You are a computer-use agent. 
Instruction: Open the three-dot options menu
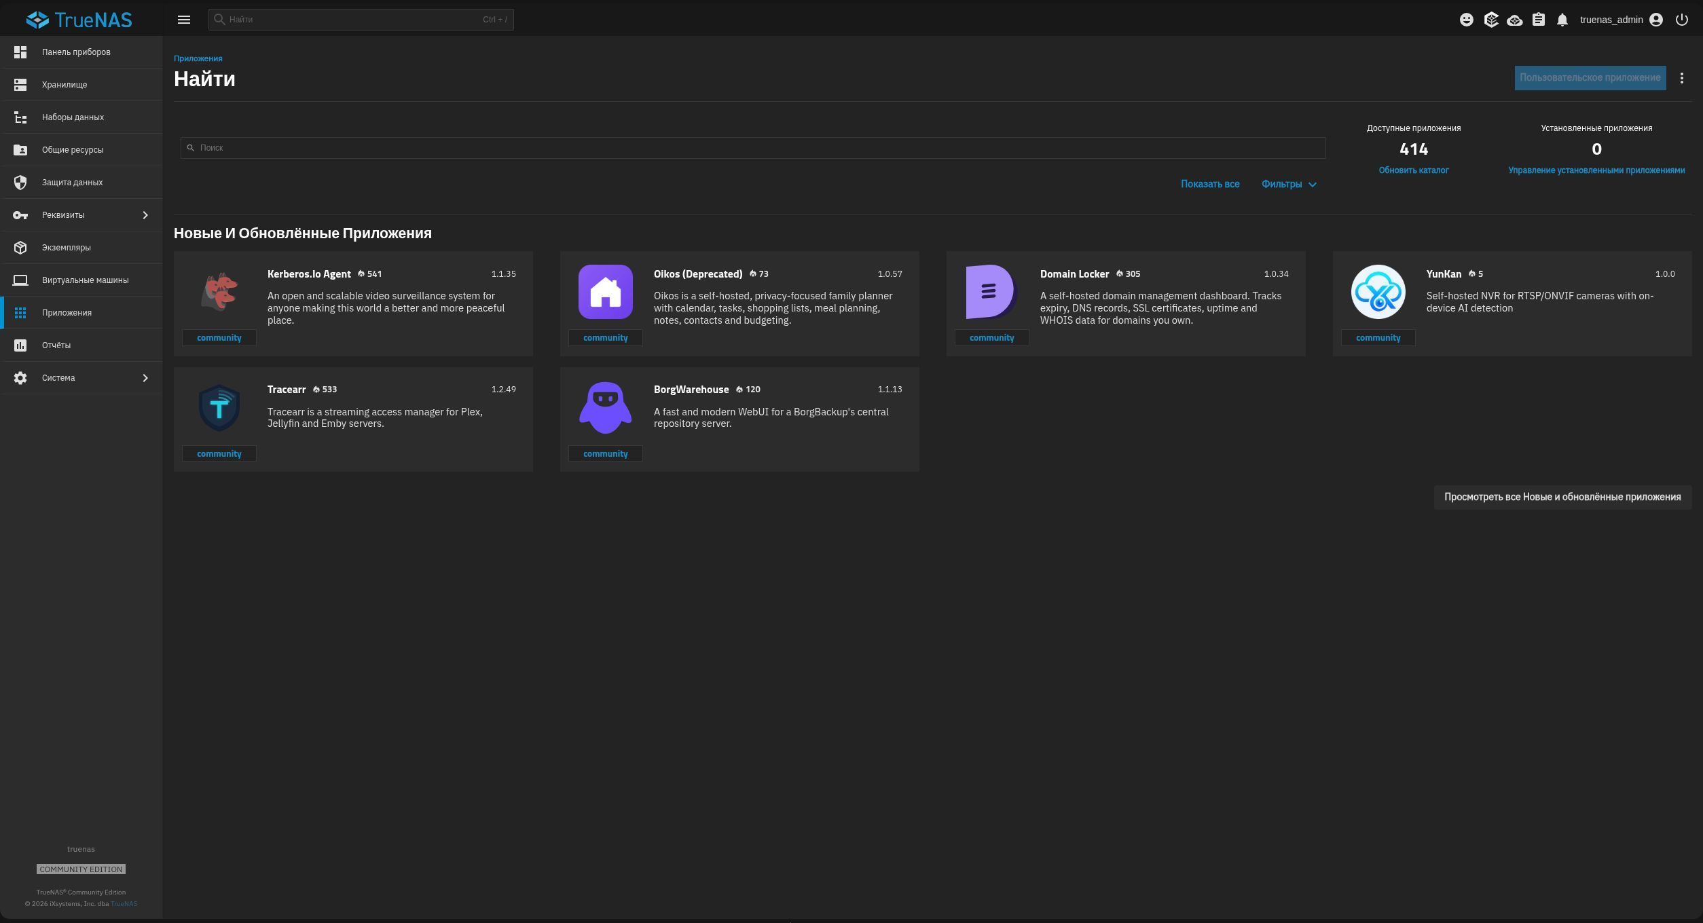coord(1682,78)
